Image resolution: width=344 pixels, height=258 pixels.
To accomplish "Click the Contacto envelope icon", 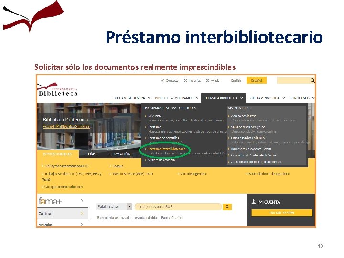I will [162, 81].
